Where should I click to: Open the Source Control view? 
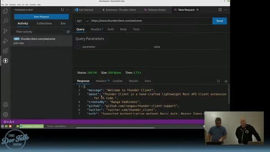click(5, 31)
